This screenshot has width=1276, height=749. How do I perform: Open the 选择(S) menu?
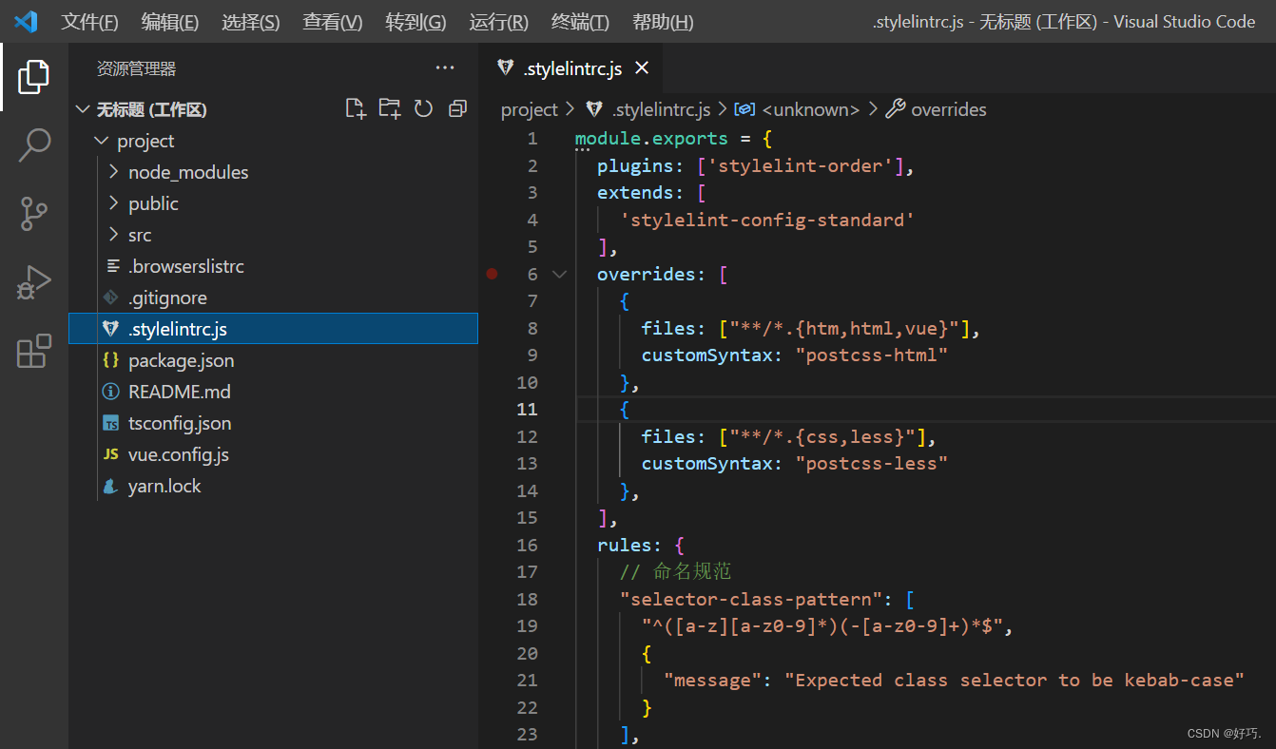point(251,22)
